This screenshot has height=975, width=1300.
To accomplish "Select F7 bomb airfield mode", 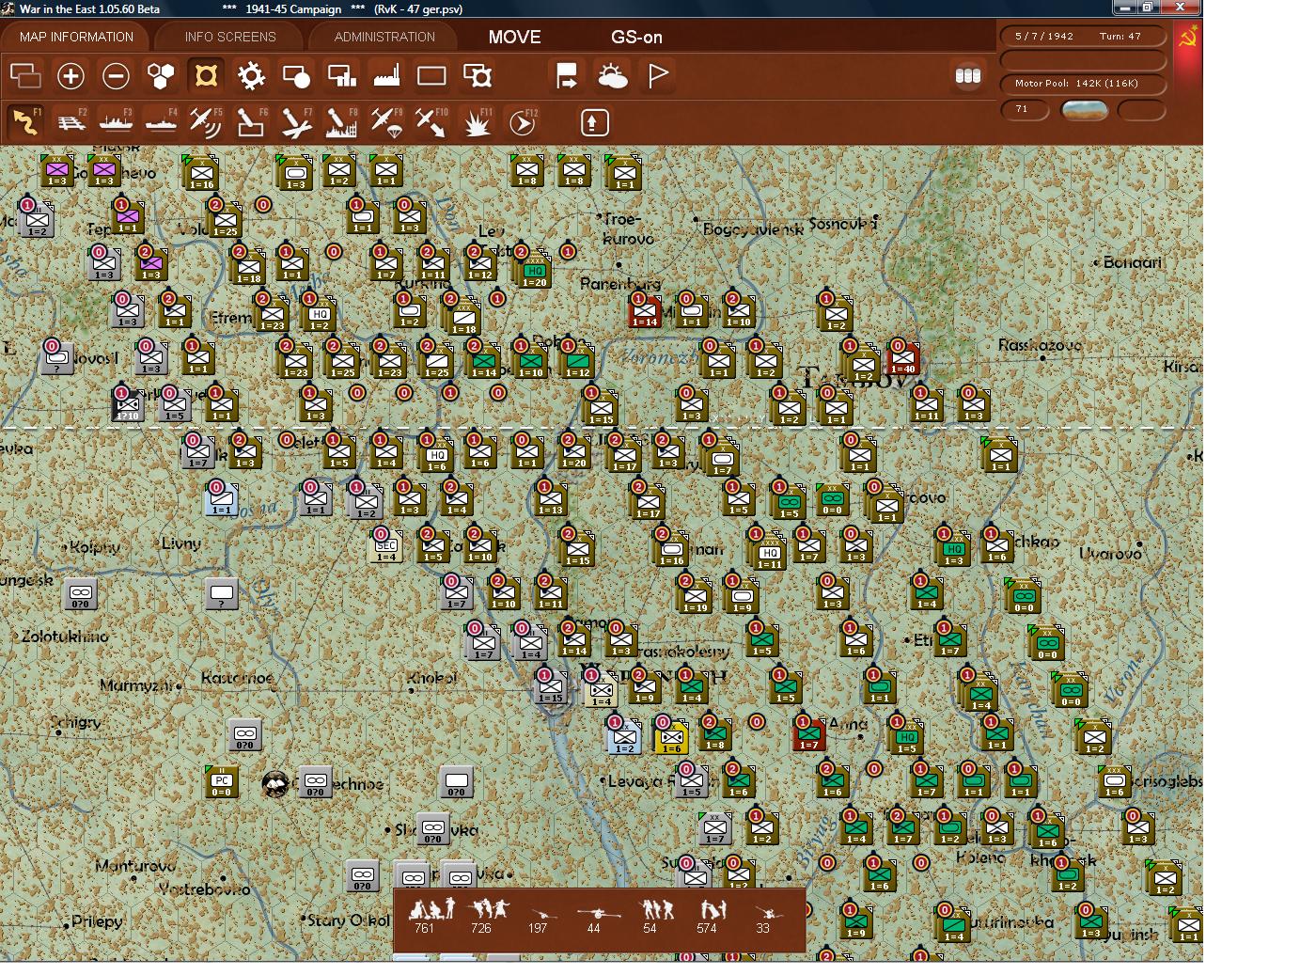I will click(296, 122).
